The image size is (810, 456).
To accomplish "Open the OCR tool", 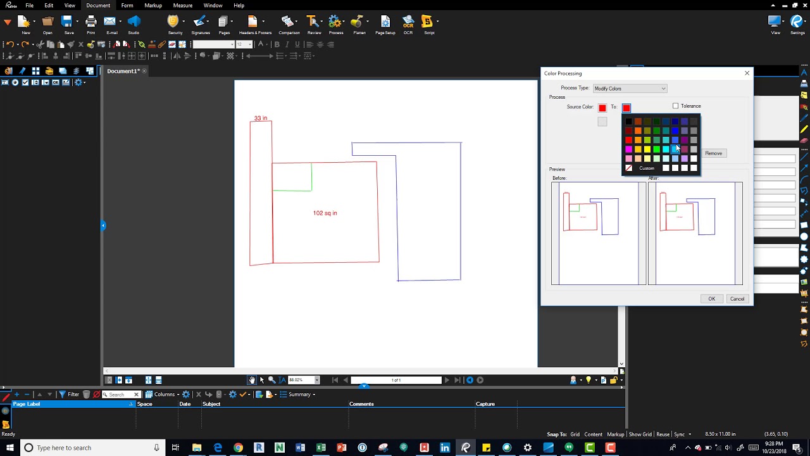I will (408, 23).
